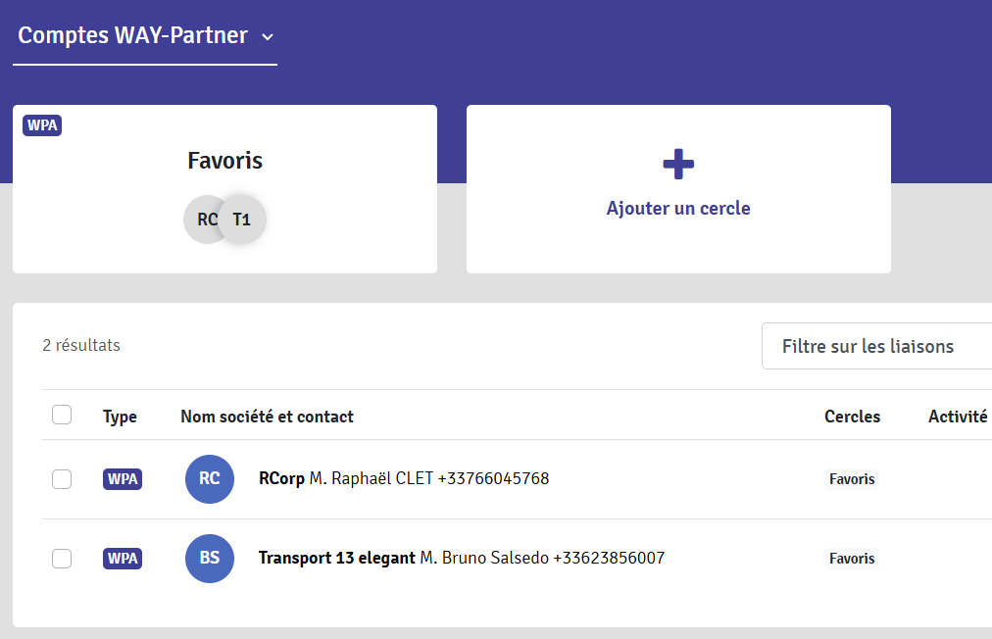Sort by the Type column header
This screenshot has width=992, height=639.
tap(120, 417)
